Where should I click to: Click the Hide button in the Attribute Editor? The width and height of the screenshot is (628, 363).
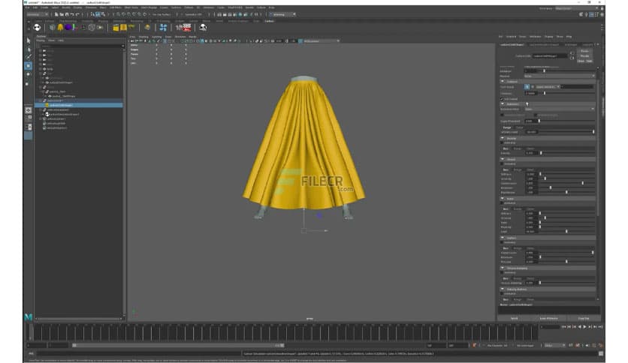(x=589, y=61)
